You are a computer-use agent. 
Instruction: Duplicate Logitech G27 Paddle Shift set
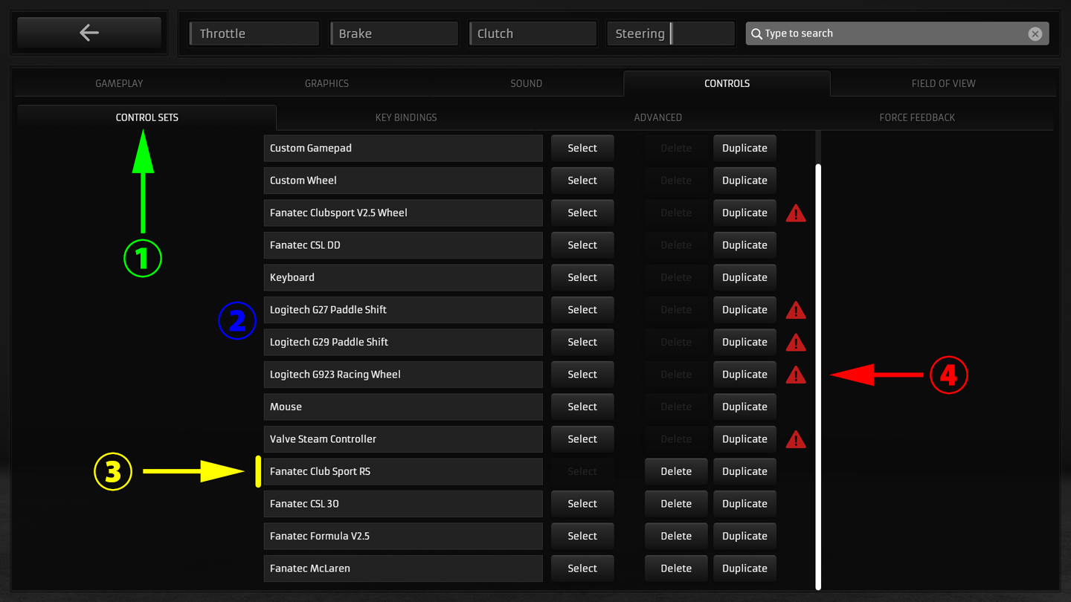pyautogui.click(x=744, y=310)
